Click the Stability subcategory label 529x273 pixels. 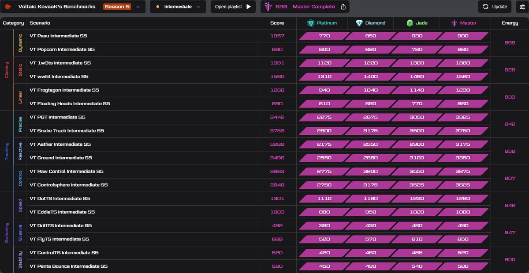coord(20,260)
